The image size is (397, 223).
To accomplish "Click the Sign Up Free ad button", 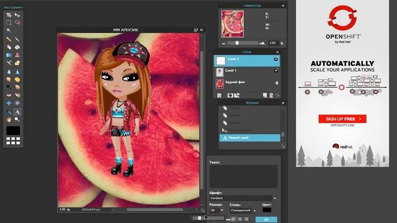I will click(342, 119).
